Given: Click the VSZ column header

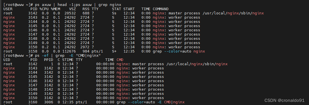Looking at the screenshot, I should coord(72,9).
